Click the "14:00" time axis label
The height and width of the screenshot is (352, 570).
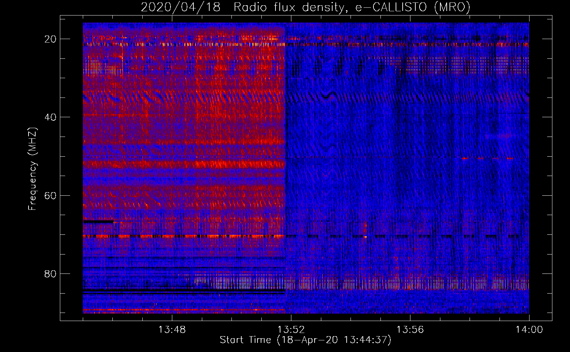[529, 330]
